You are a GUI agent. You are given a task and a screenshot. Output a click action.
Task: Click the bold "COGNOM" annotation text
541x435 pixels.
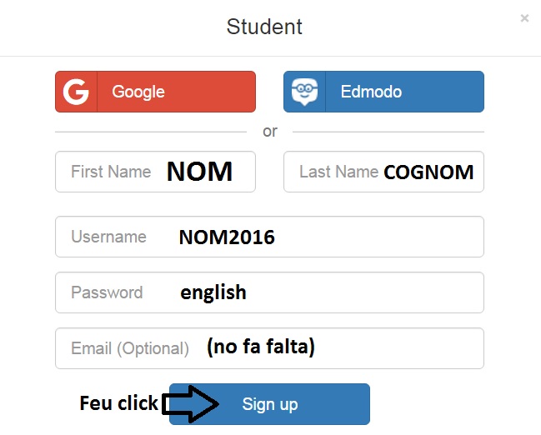(x=428, y=172)
